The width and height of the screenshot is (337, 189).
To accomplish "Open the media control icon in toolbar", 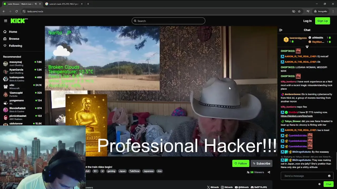I will pos(308,11).
